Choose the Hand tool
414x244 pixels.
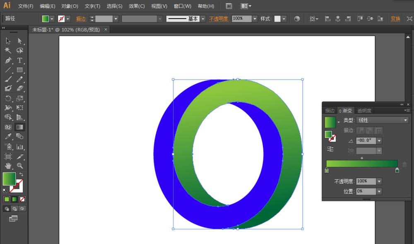point(8,166)
